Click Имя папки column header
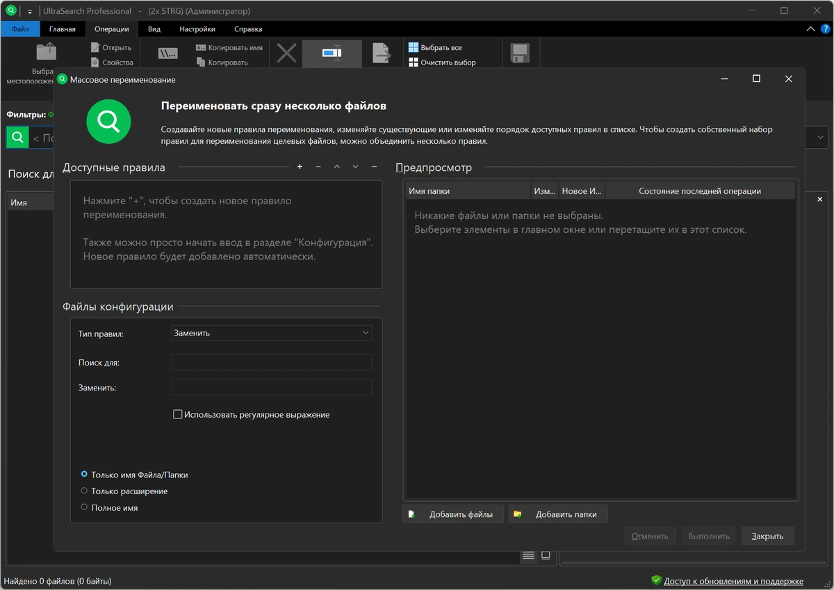 click(468, 191)
